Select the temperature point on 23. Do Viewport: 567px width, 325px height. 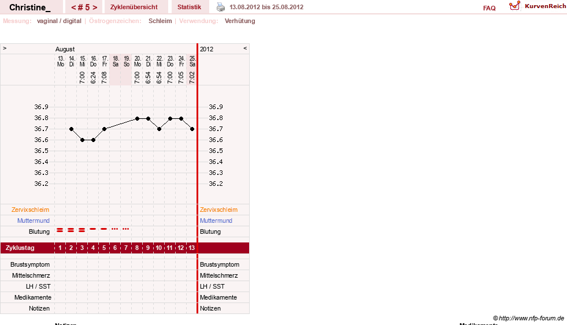pos(171,118)
